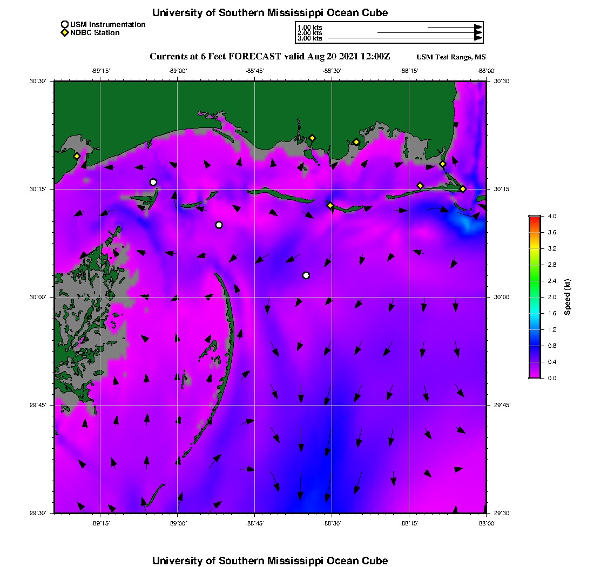Click the -88°00' longitude label on the bottom axis

(487, 523)
